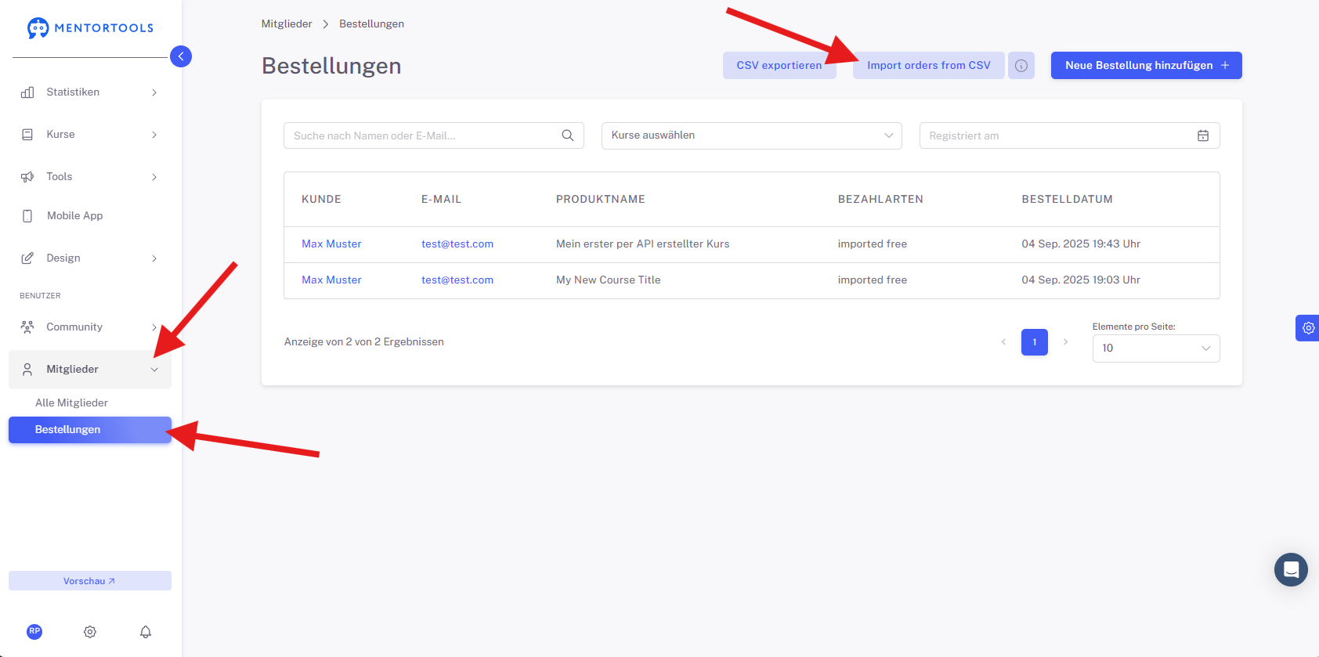Click the CSV exportieren button

779,66
